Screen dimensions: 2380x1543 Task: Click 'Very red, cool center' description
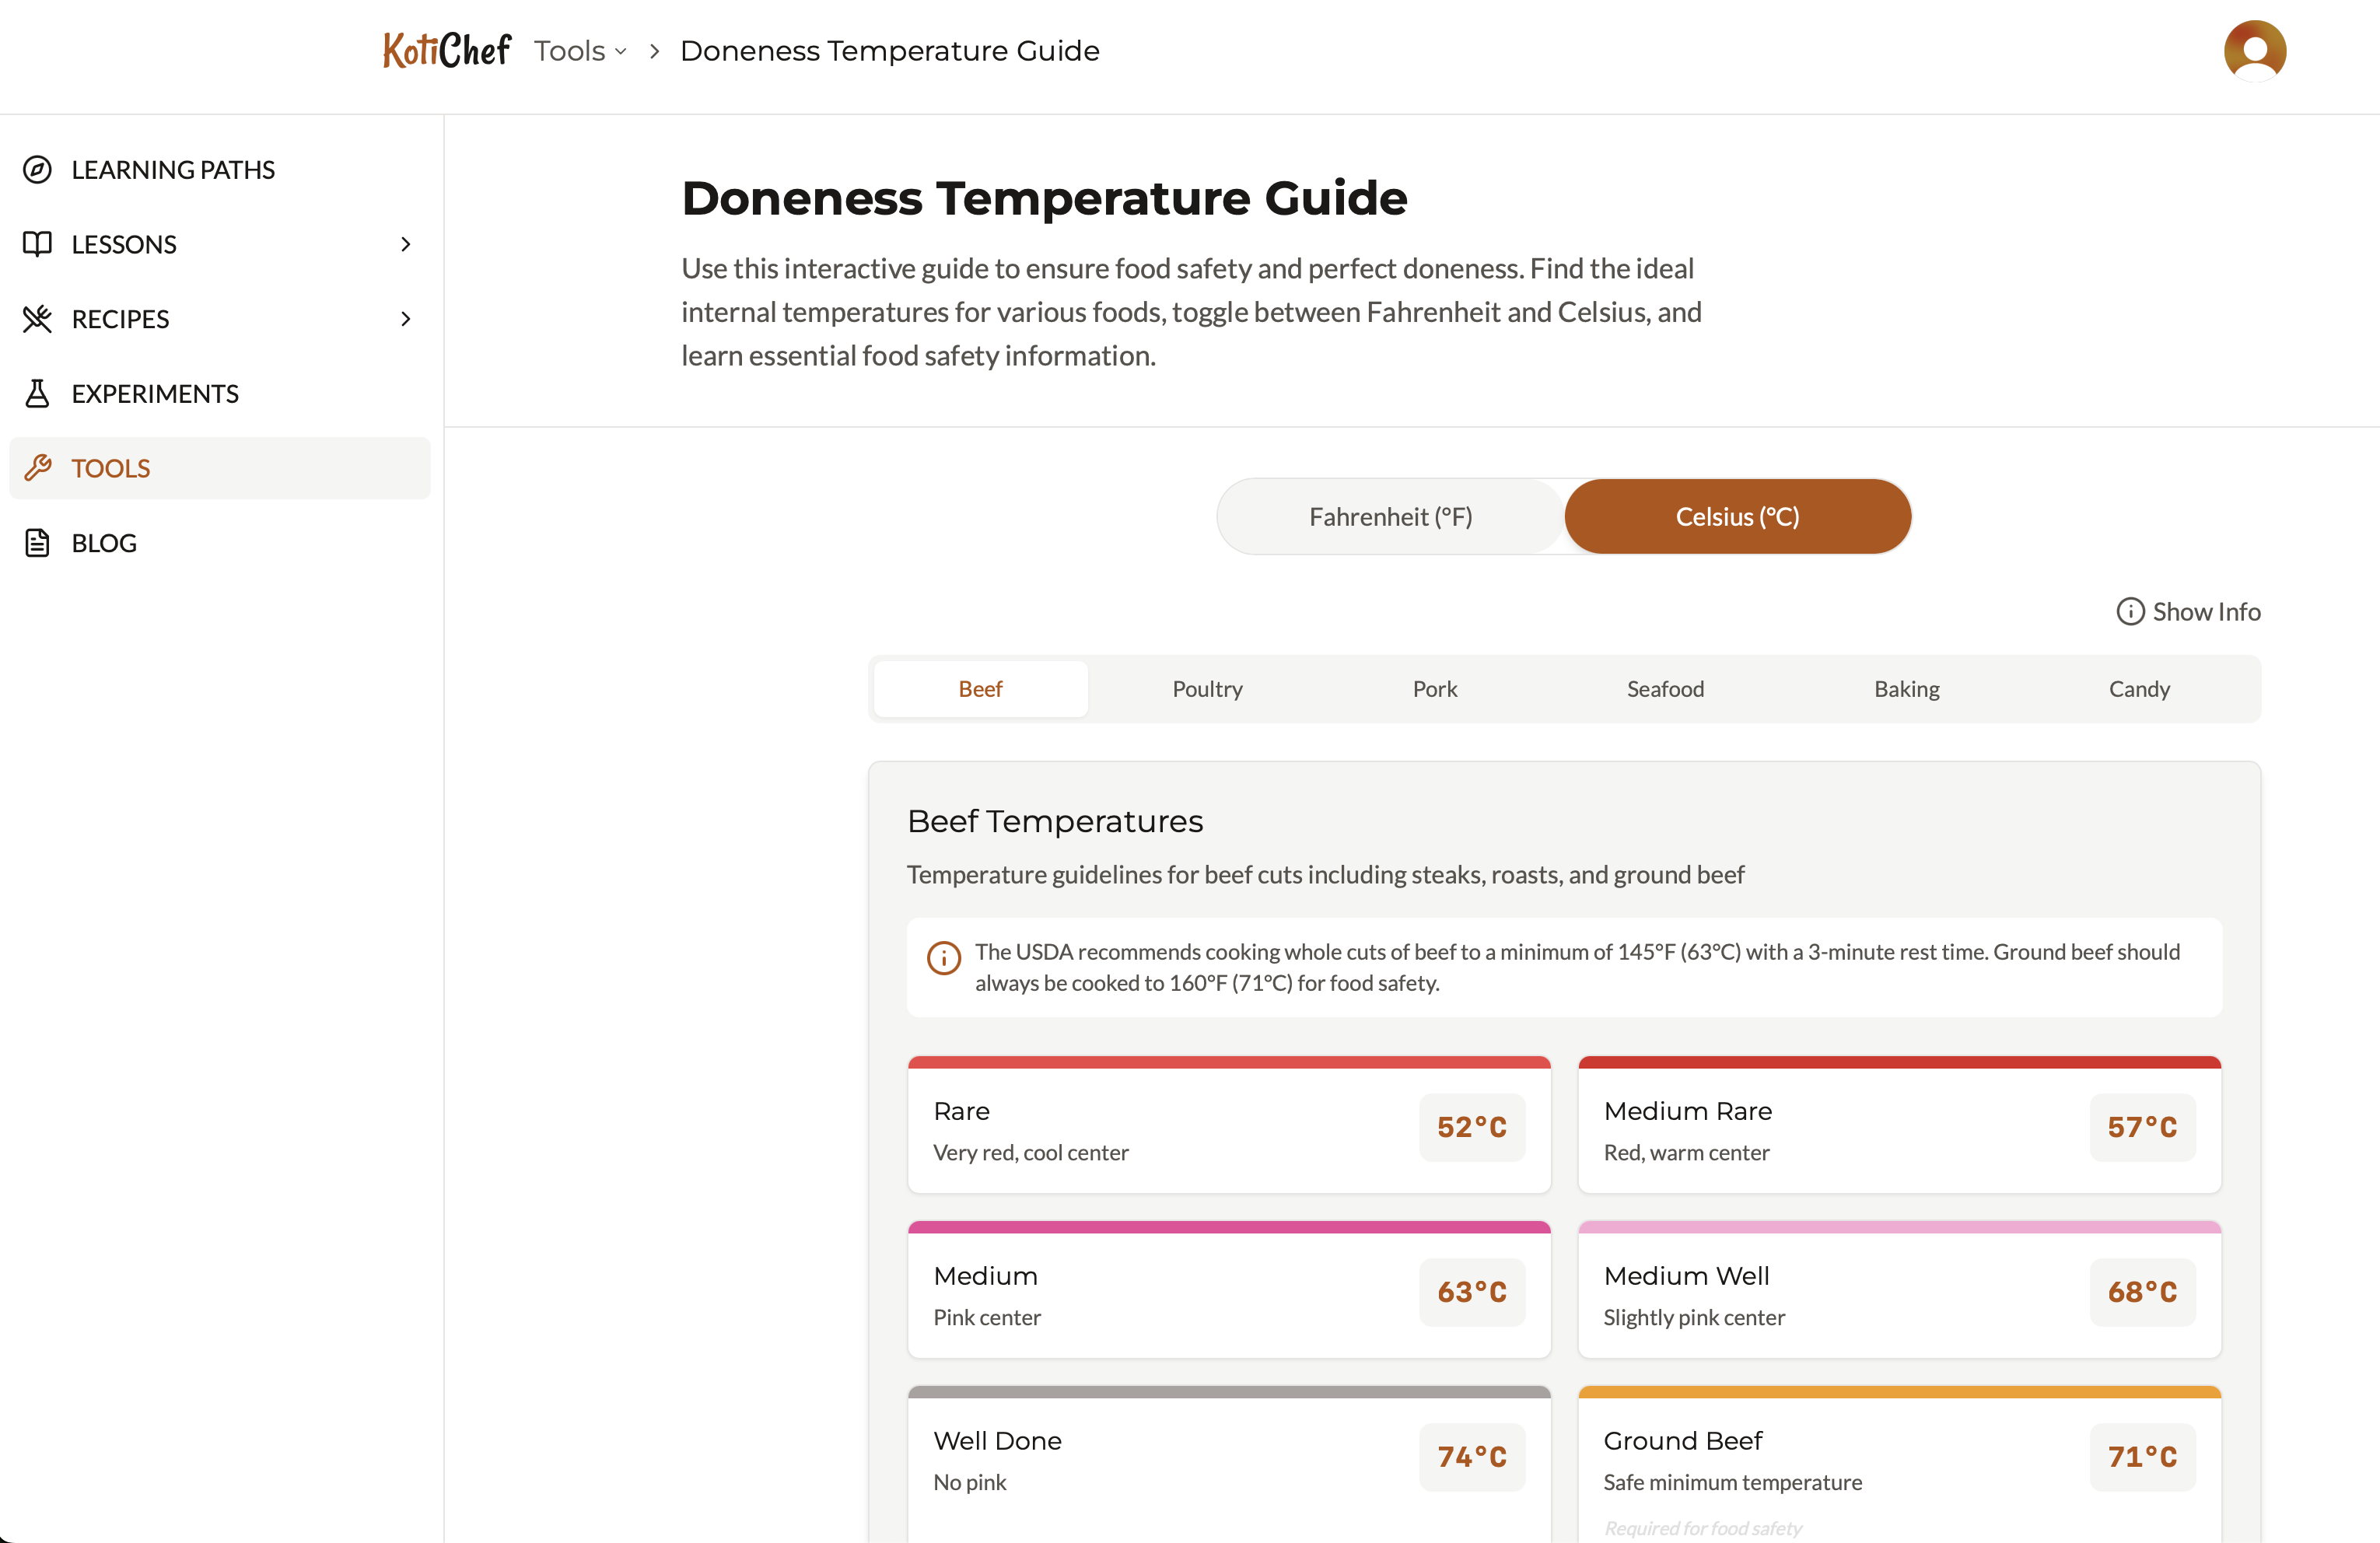[x=1031, y=1153]
